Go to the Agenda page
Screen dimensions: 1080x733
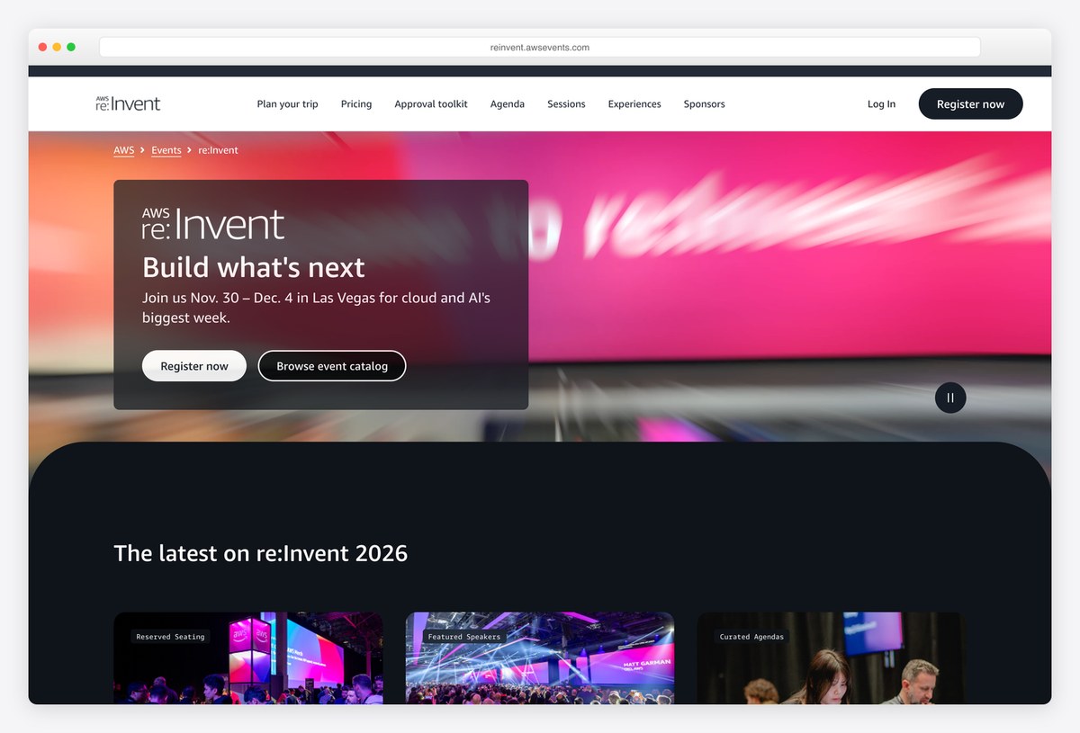tap(508, 104)
